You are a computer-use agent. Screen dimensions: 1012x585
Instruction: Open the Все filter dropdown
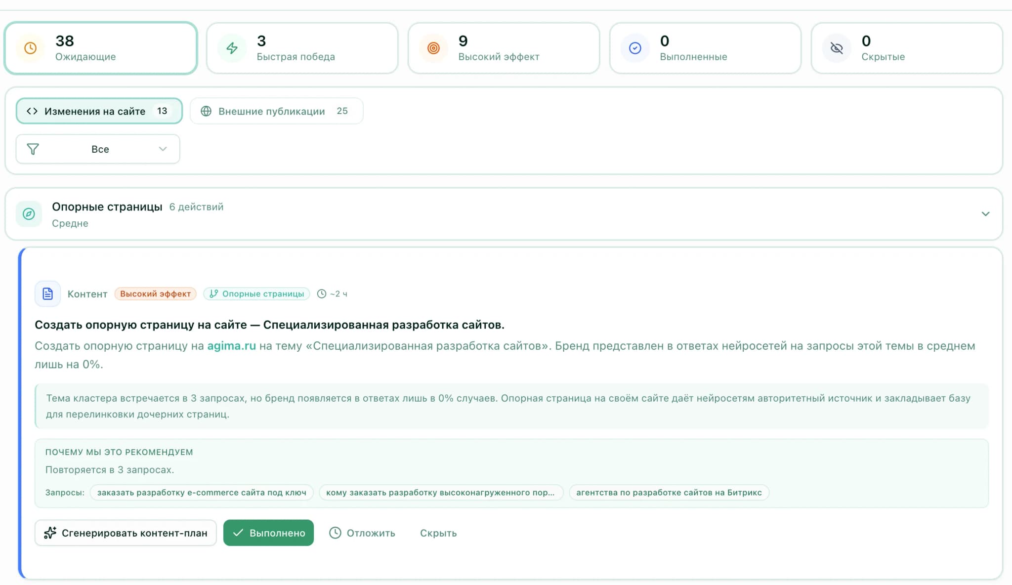(98, 149)
